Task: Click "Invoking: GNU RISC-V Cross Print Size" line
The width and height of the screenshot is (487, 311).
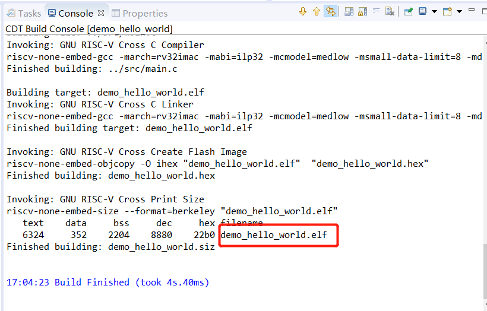Action: click(x=105, y=199)
